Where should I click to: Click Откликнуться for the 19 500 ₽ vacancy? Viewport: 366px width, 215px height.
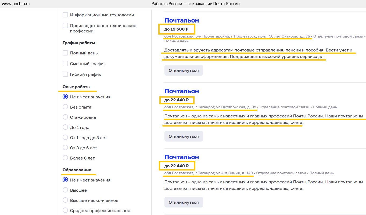184,71
